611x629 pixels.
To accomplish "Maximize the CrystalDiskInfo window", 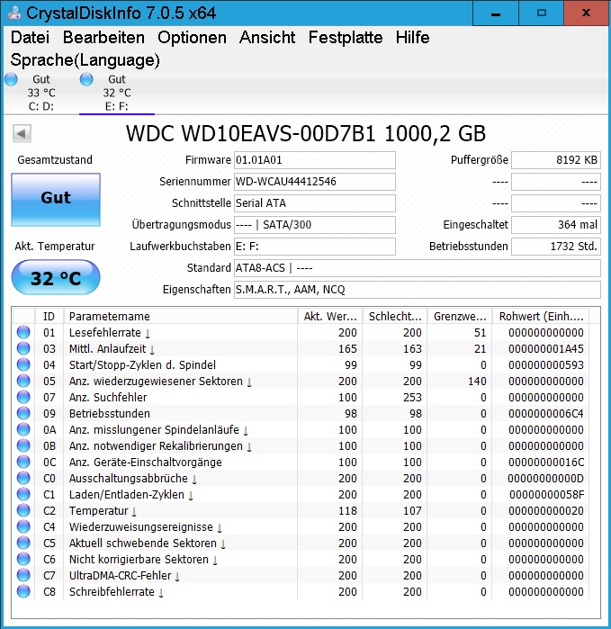I will coord(542,13).
